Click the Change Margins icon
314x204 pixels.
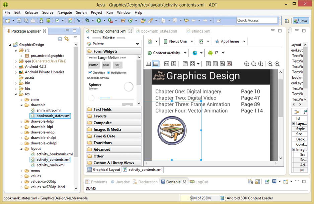(185, 64)
